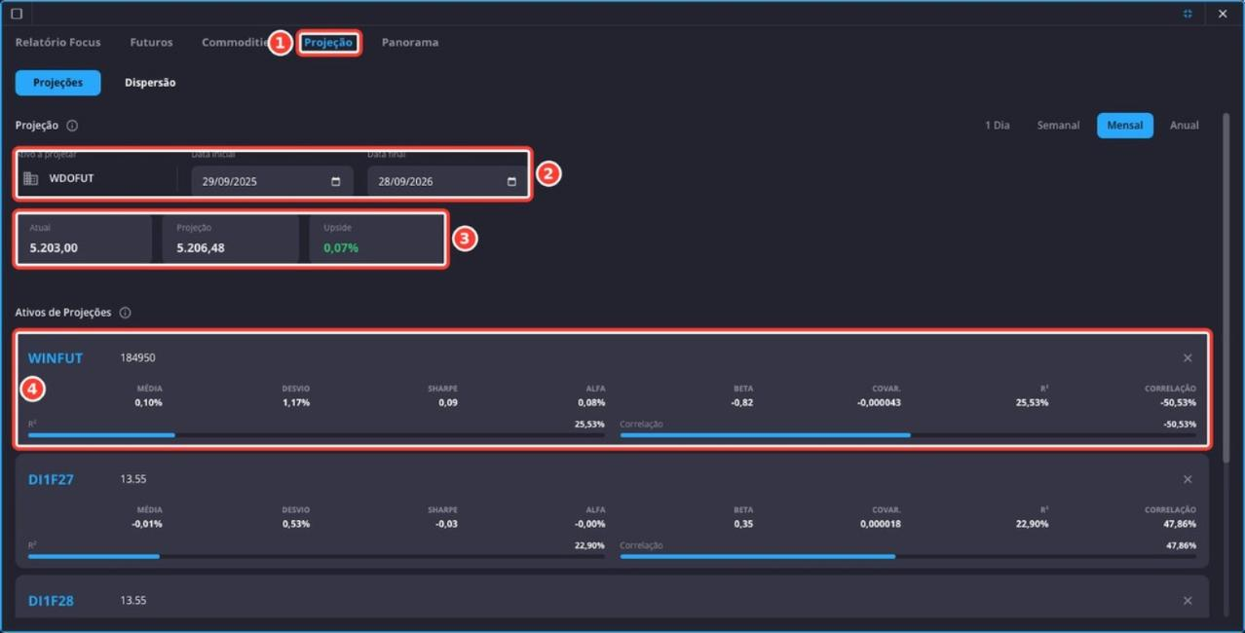
Task: Go to the Panorama tab
Action: pos(410,43)
